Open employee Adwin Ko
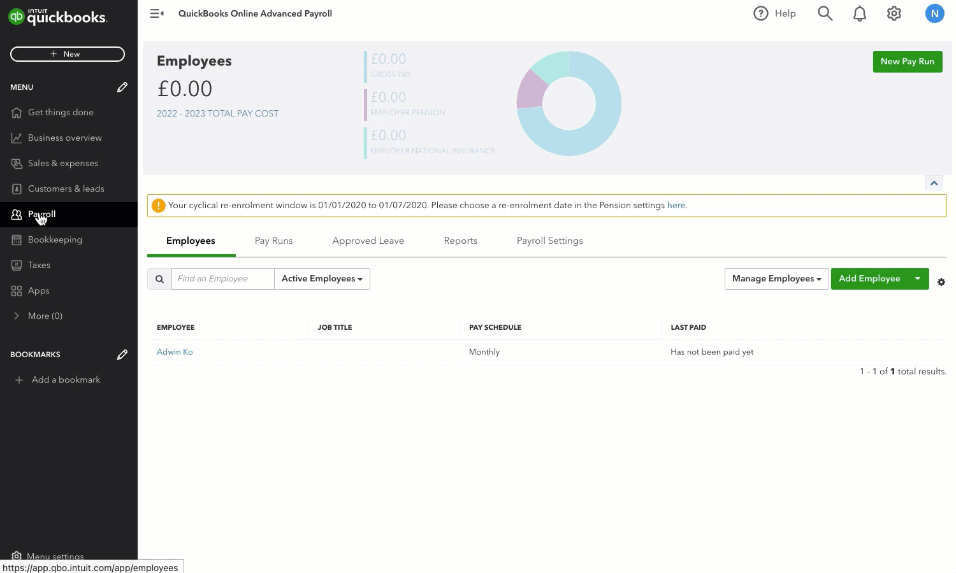This screenshot has width=956, height=573. pos(175,352)
